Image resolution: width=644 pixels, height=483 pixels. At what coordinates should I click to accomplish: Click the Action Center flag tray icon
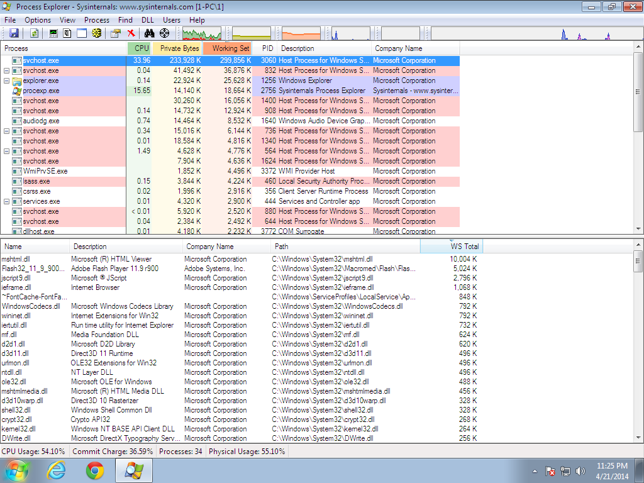tap(550, 471)
